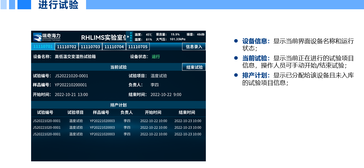Click the bold 当前试验 bullet heading
The height and width of the screenshot is (168, 364).
coord(256,58)
